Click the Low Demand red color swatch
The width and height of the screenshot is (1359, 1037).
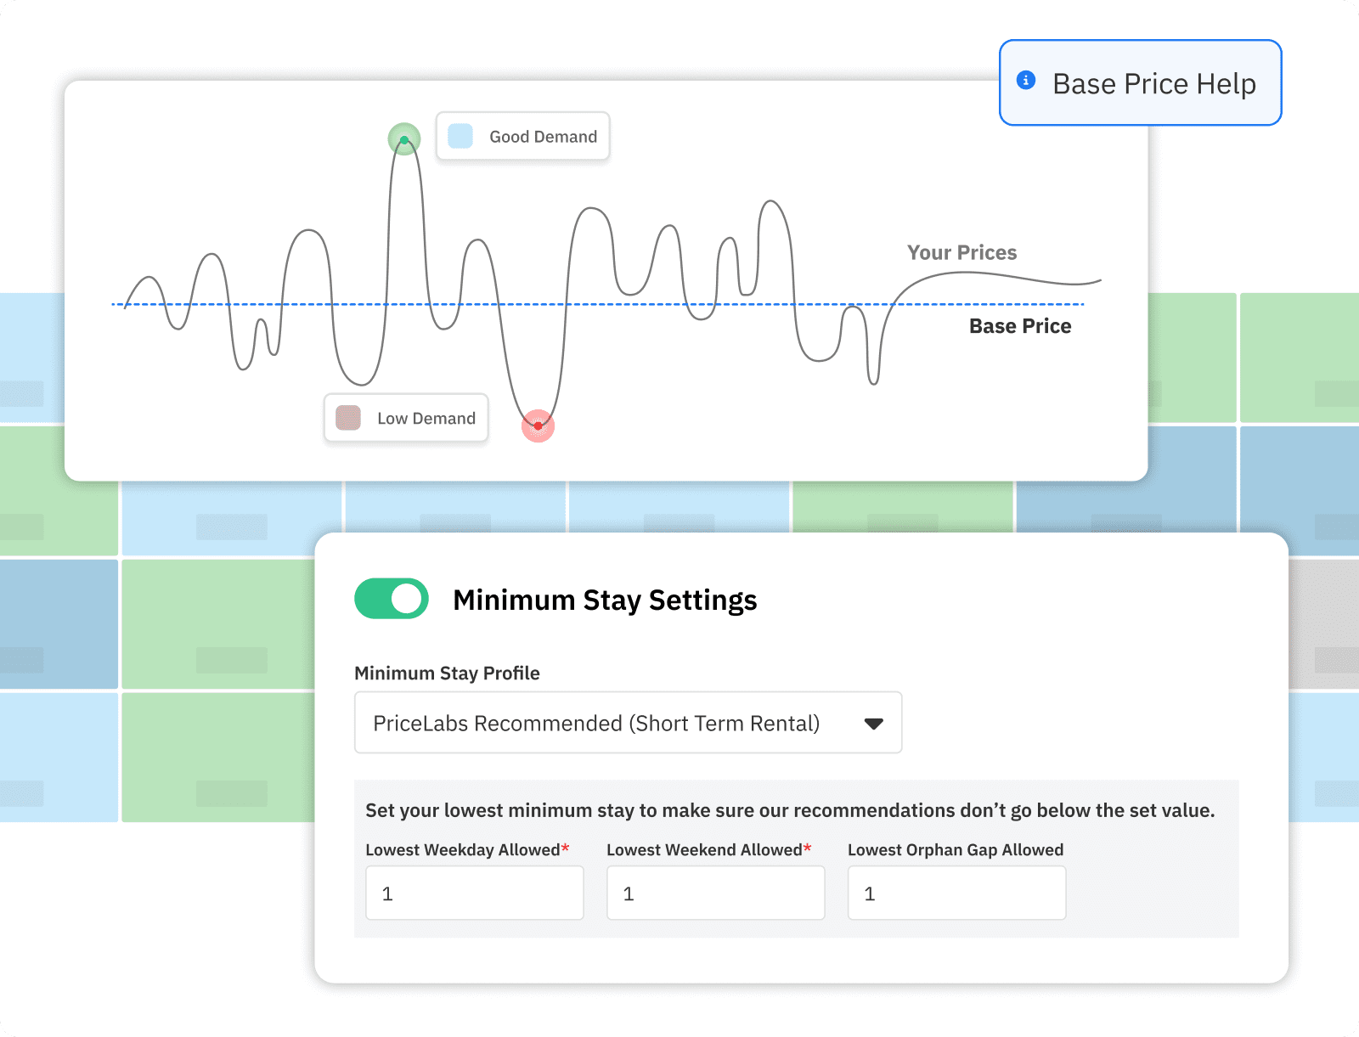348,418
